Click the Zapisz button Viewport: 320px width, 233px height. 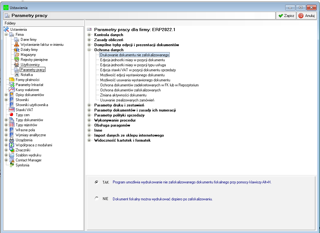(286, 16)
